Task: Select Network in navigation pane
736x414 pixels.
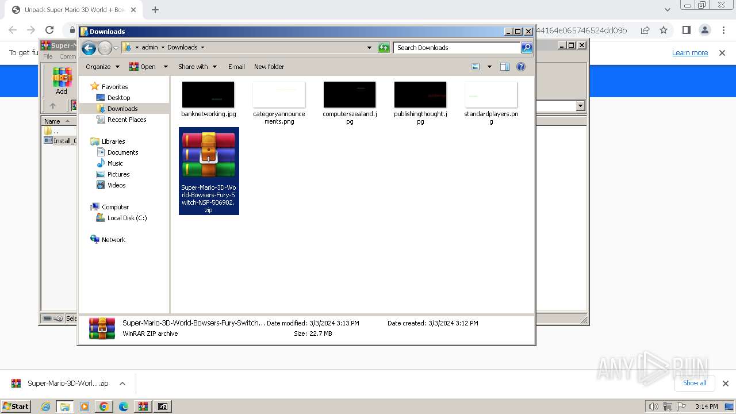Action: 113,240
